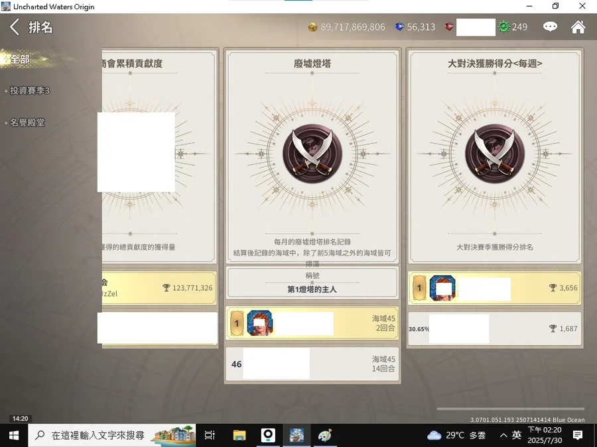Image resolution: width=597 pixels, height=447 pixels.
Task: Show hidden system tray icons
Action: [x=503, y=436]
